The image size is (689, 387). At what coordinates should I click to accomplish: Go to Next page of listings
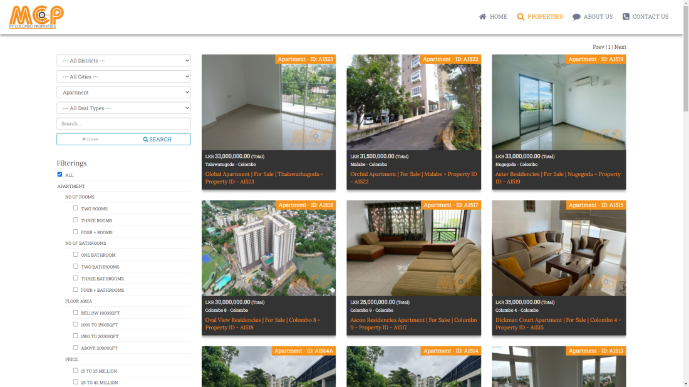(x=620, y=47)
